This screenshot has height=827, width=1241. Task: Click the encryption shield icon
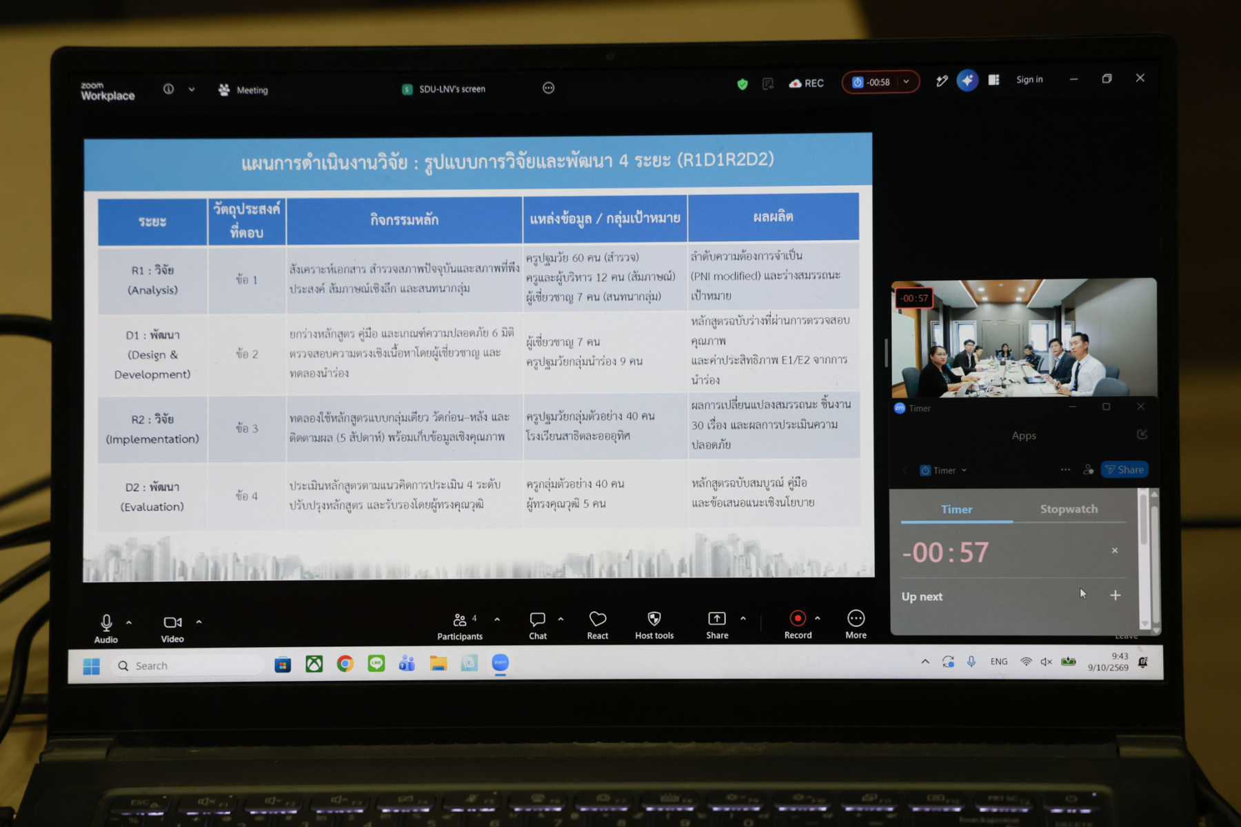[x=743, y=84]
